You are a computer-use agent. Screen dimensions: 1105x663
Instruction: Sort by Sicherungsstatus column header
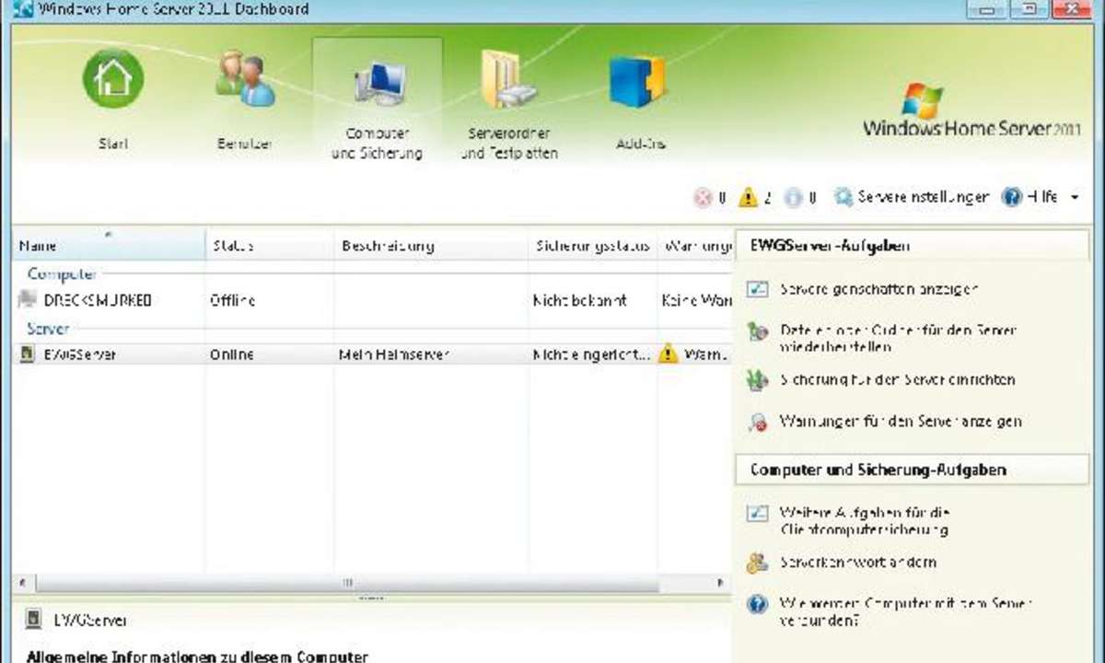pyautogui.click(x=593, y=246)
